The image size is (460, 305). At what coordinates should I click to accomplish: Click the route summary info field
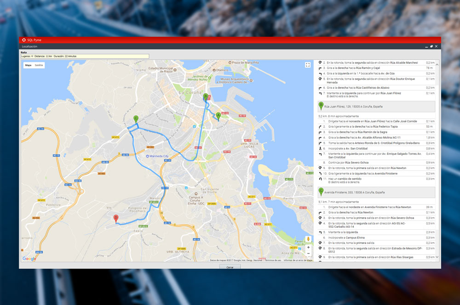click(x=85, y=56)
